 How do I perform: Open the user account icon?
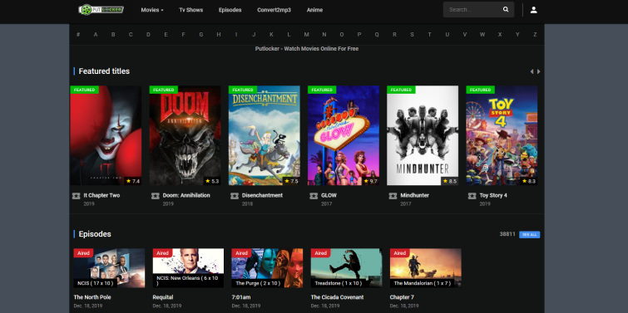coord(533,10)
